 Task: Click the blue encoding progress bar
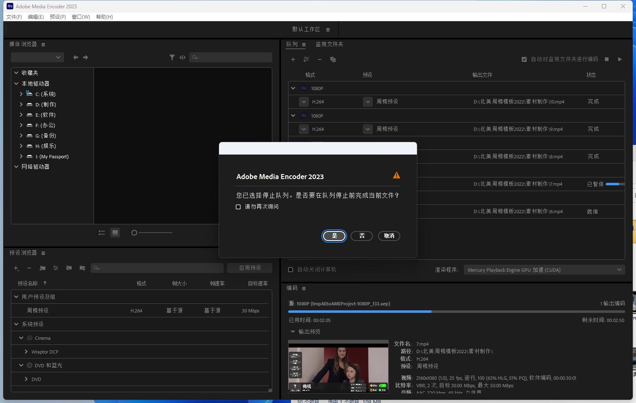coord(456,311)
